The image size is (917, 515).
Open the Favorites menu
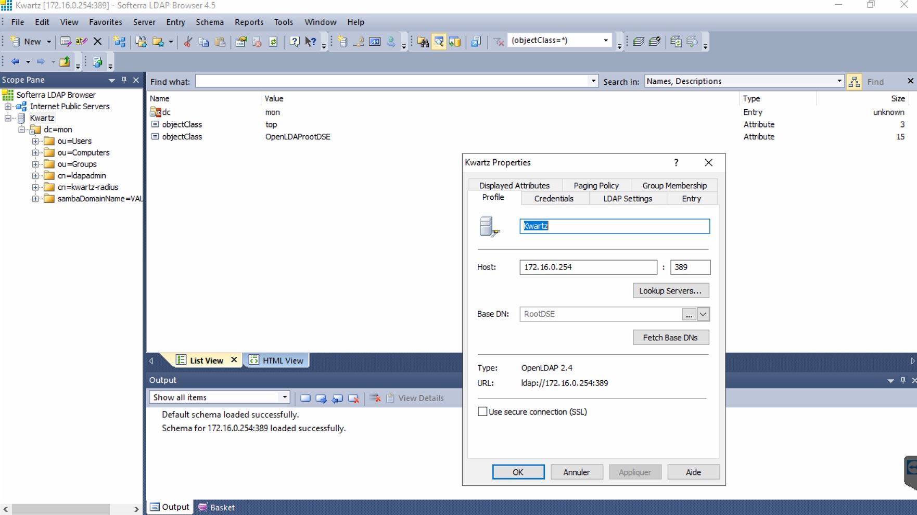[106, 22]
